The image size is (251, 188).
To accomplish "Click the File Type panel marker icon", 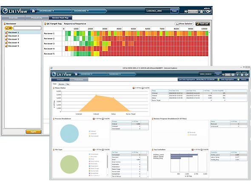I will point(54,150).
